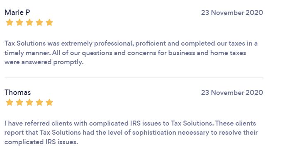Image resolution: width=292 pixels, height=150 pixels.
Task: Click the review text starting 'Tax Solutions was extremely'
Action: (131, 53)
